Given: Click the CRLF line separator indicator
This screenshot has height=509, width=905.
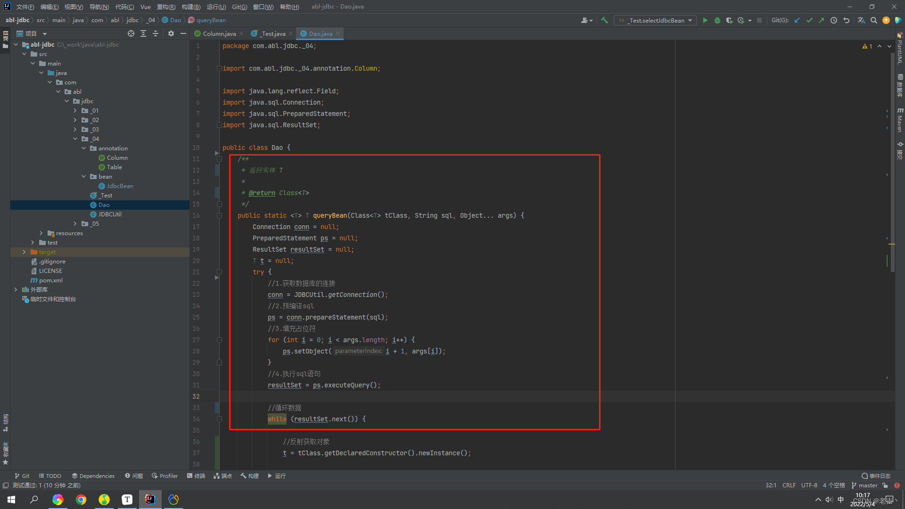Looking at the screenshot, I should (789, 485).
